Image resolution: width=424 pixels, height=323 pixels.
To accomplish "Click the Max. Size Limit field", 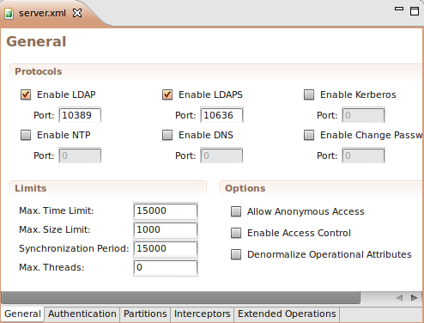I will [166, 229].
